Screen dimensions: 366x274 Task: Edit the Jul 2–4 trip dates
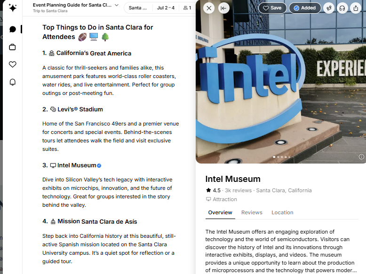(x=166, y=8)
